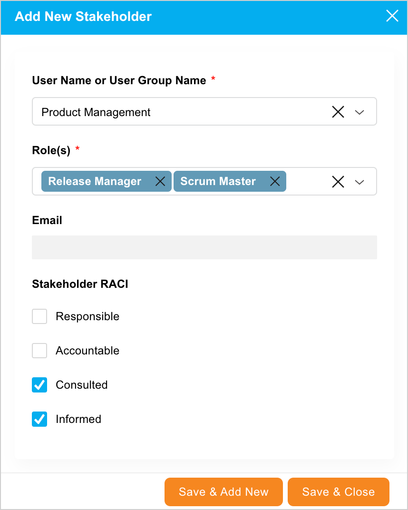
Task: Enable the Responsible checkbox
Action: tap(39, 316)
